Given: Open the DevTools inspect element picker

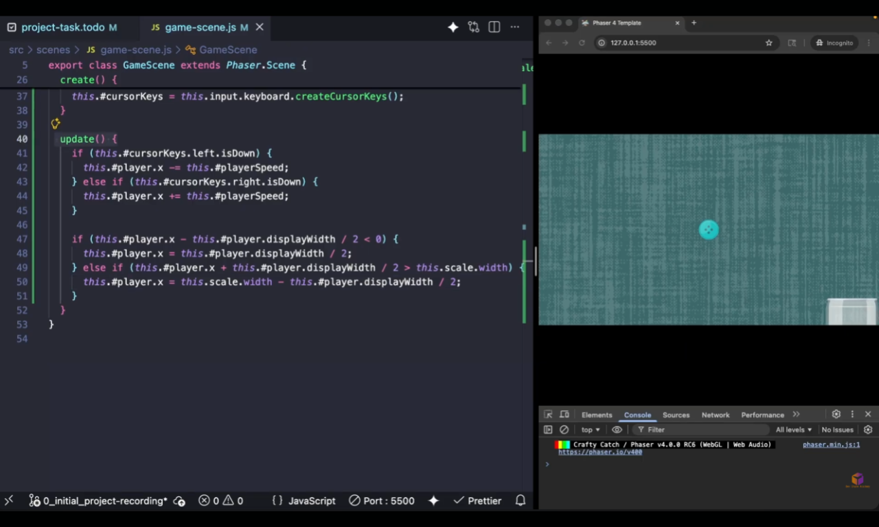Looking at the screenshot, I should click(x=548, y=414).
